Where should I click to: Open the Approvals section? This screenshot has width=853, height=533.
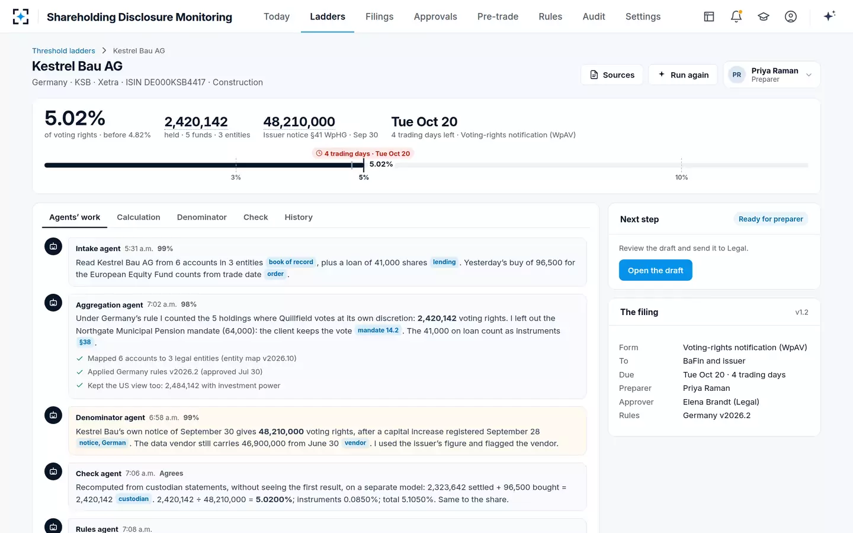(435, 17)
